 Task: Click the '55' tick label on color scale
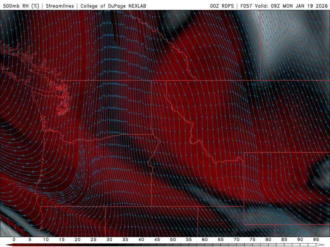(189, 240)
